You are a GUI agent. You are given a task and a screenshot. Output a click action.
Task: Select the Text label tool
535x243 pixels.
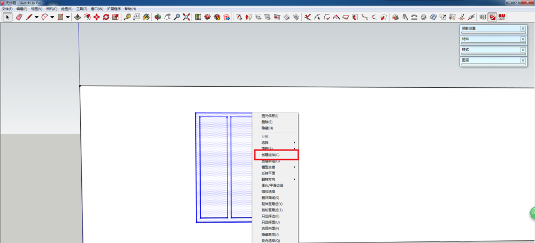click(x=137, y=17)
